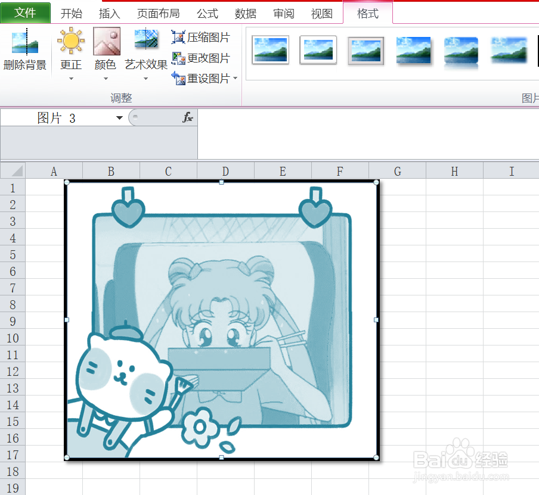Switch to the Formulas (公式) tab

click(207, 13)
